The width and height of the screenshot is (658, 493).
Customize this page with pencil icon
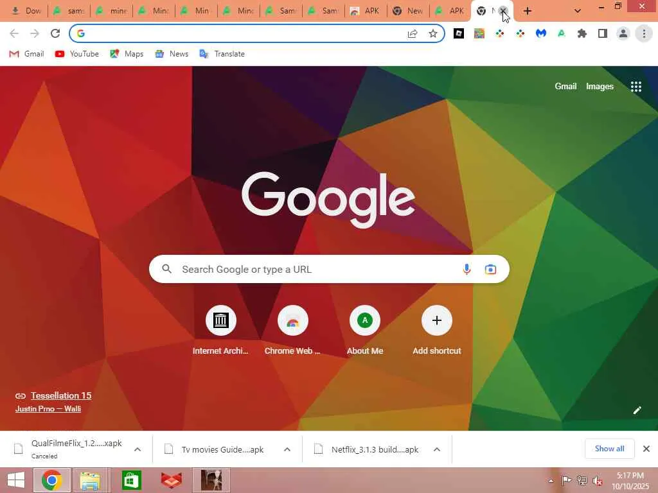pos(637,410)
